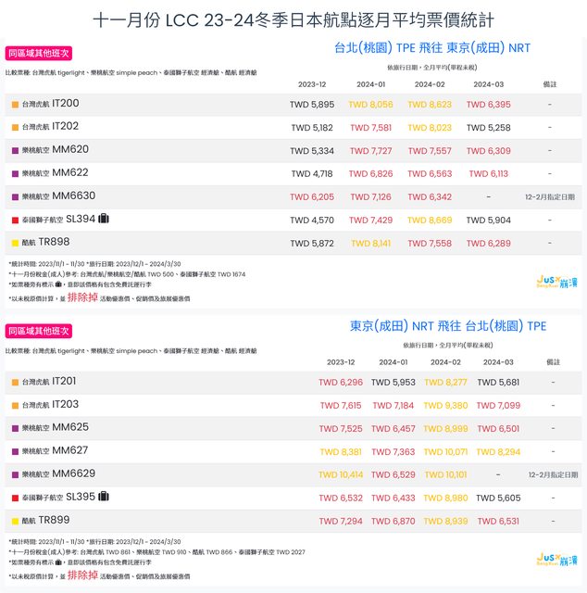
Task: Click the TWD 4,570 price for SL394
Action: [312, 220]
